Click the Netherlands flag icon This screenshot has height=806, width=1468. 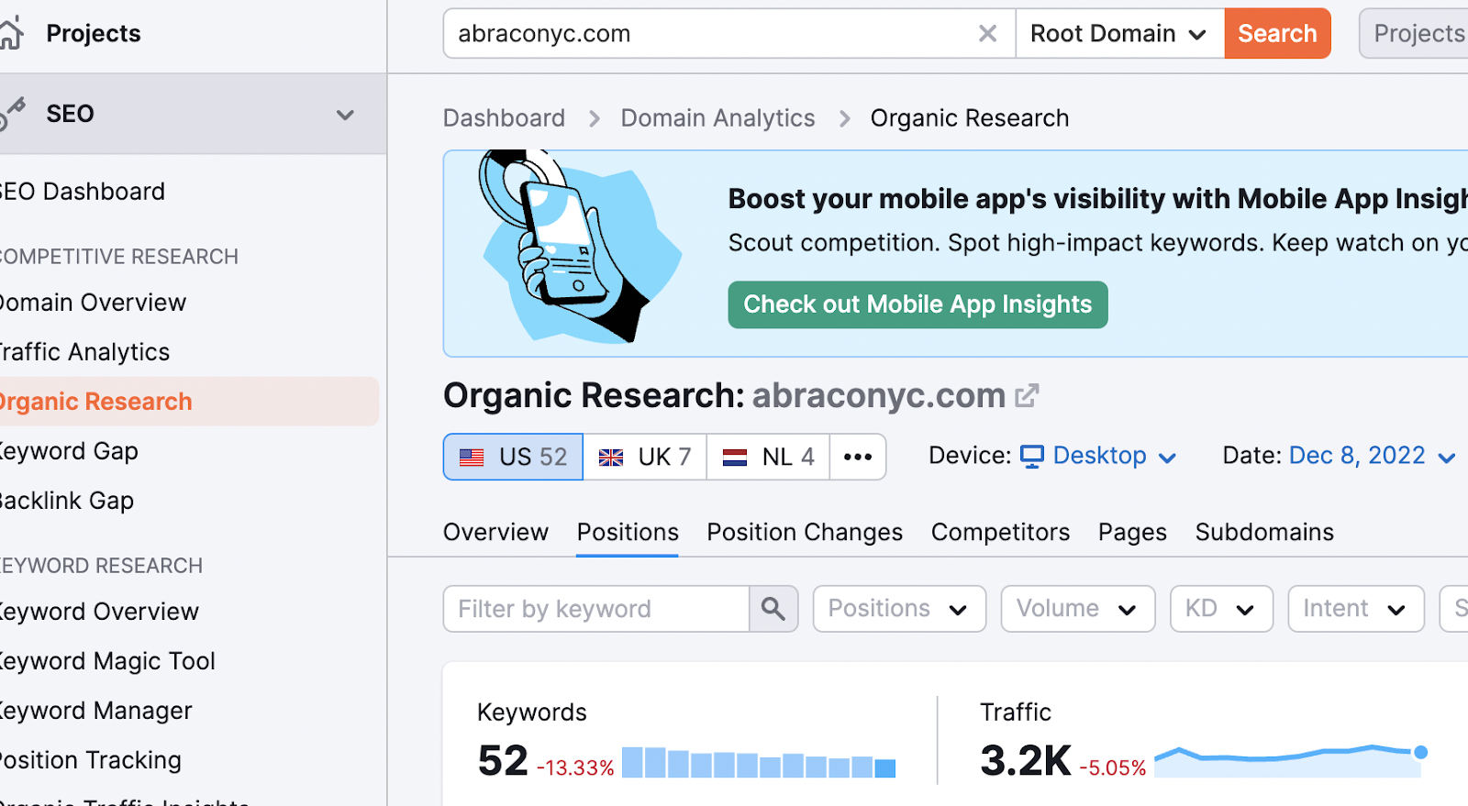tap(735, 457)
